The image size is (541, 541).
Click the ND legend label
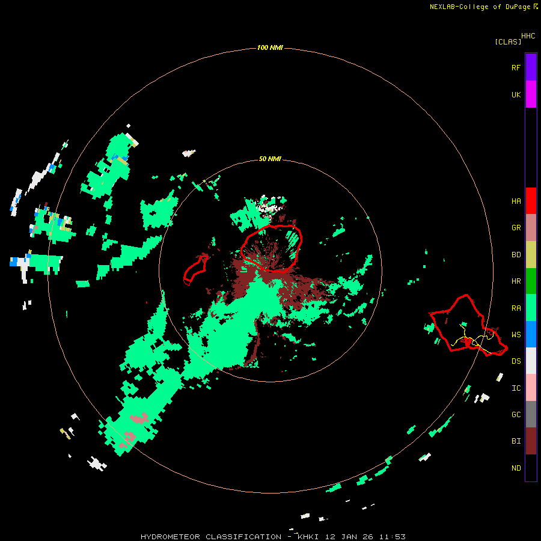[516, 468]
